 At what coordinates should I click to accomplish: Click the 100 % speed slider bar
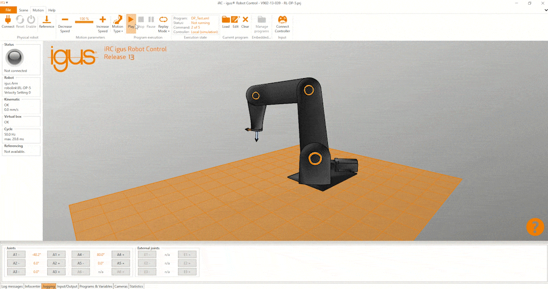tap(84, 22)
